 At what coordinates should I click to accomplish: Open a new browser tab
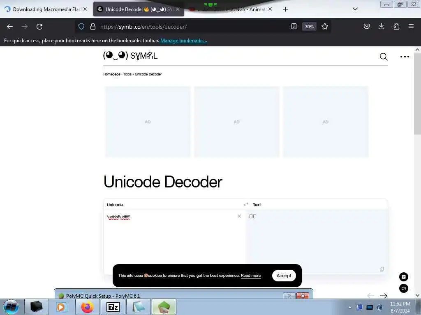point(285,9)
